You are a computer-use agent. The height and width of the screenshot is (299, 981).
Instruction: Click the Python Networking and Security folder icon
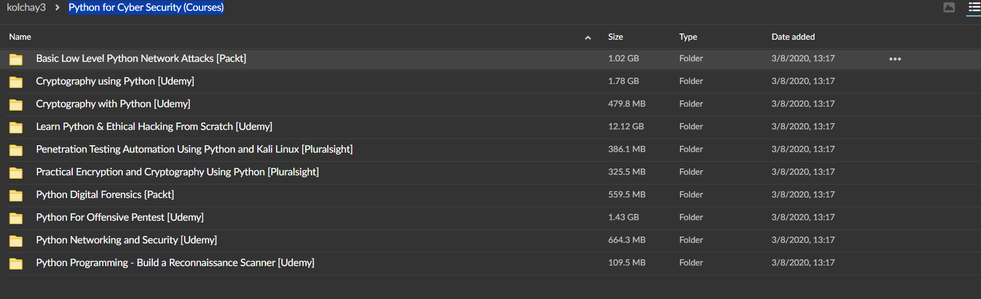point(16,241)
